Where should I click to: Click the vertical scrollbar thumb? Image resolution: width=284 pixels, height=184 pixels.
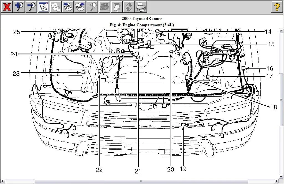tap(281, 100)
